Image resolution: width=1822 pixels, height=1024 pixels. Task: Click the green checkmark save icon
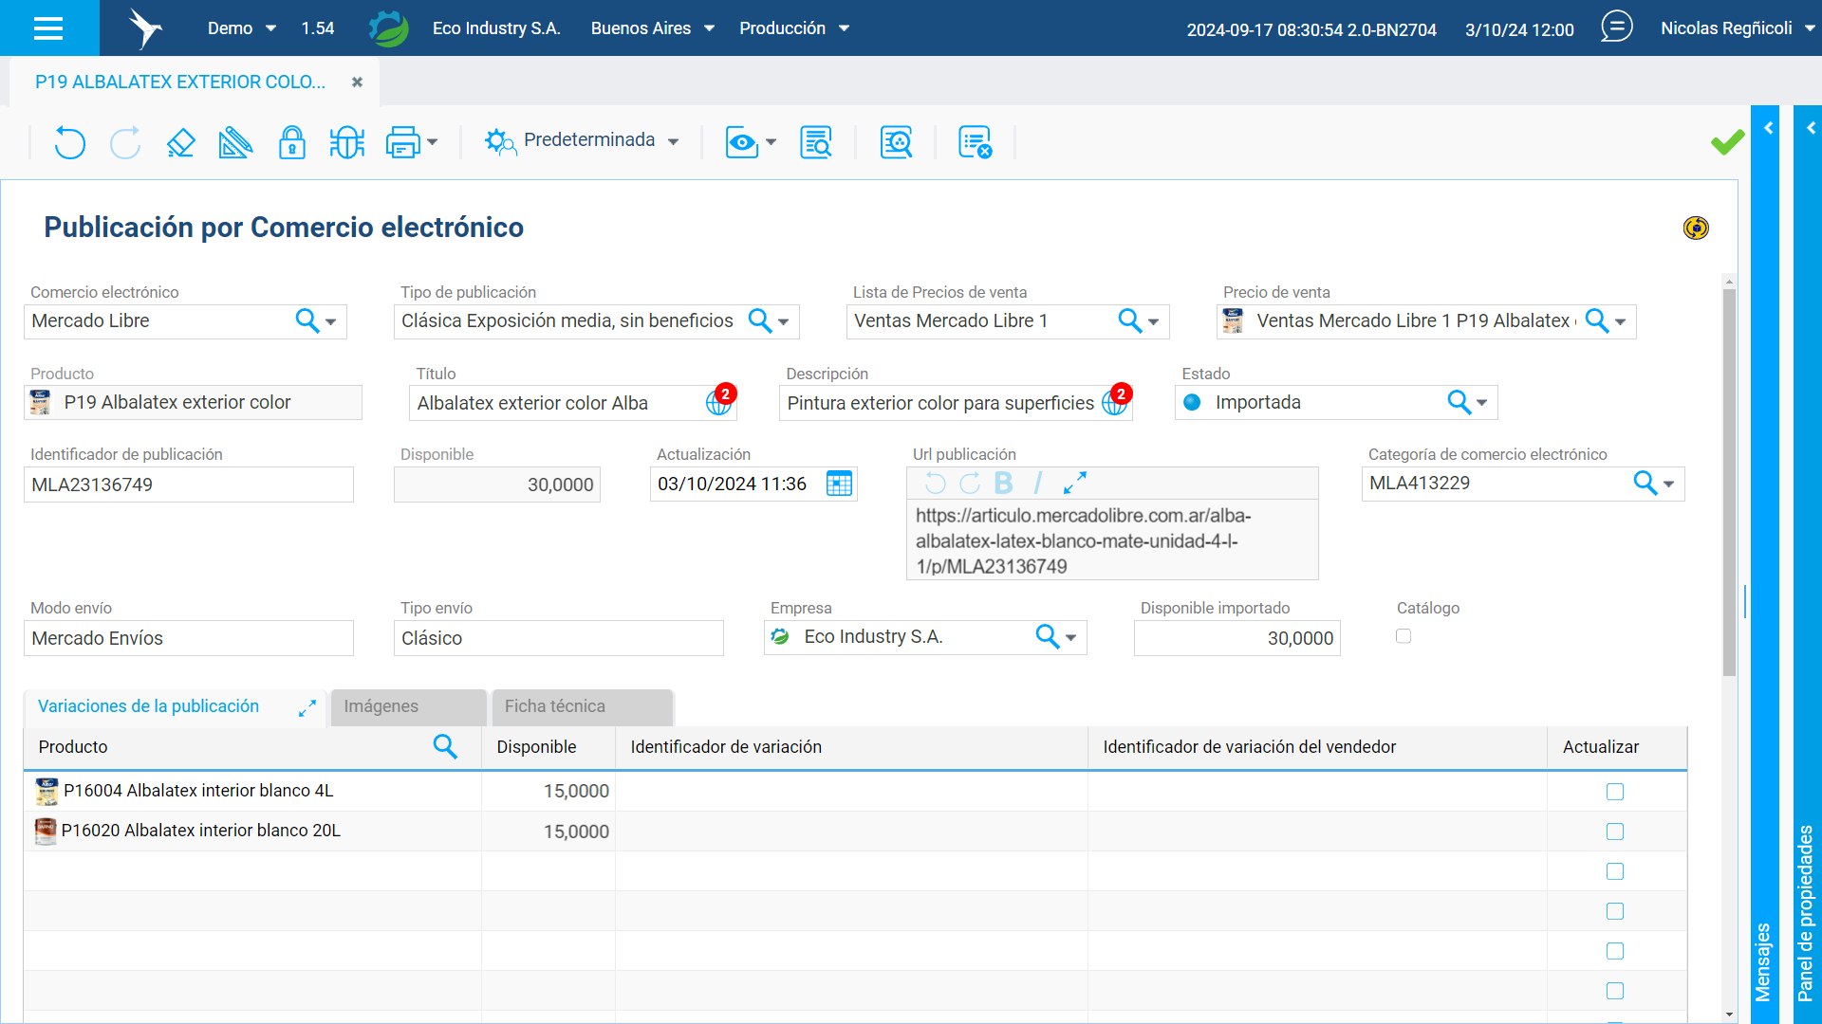tap(1727, 142)
